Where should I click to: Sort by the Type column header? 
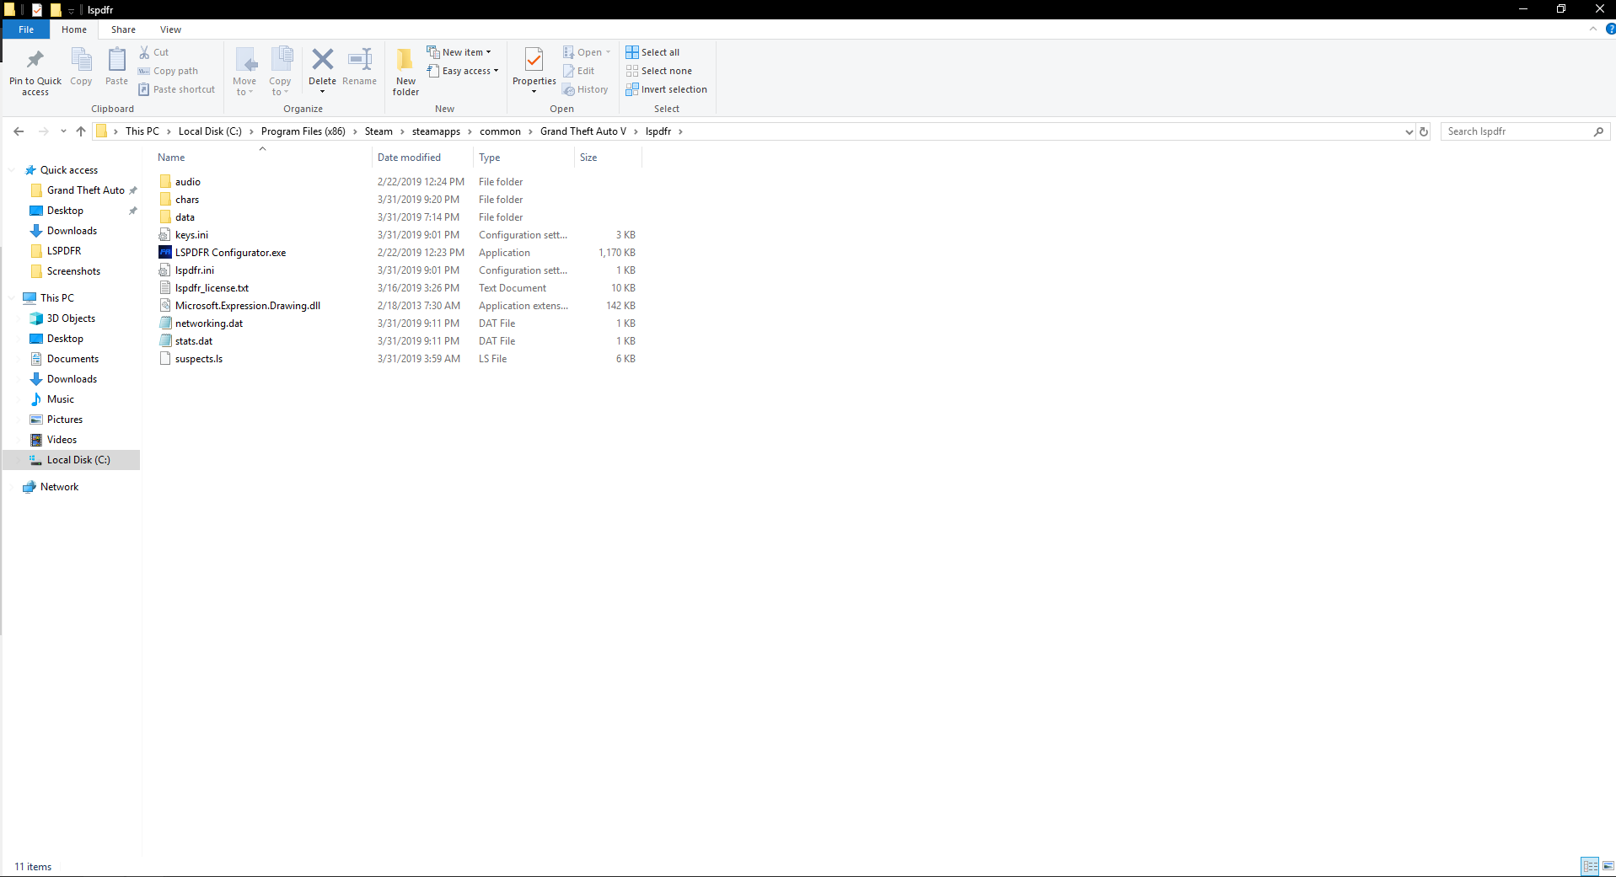click(523, 158)
